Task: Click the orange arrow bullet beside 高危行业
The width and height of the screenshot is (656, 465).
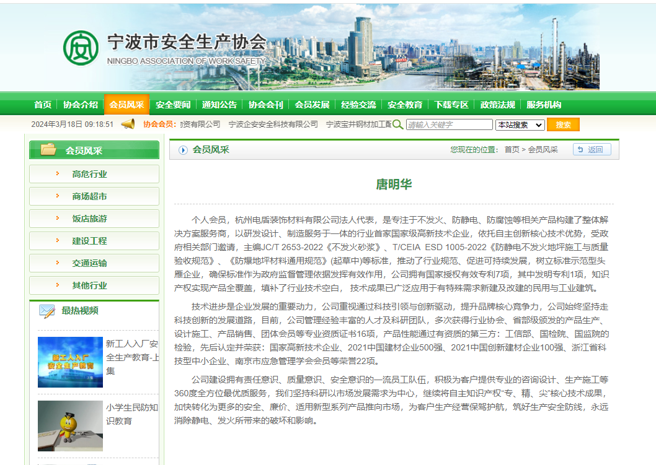Action: pos(58,174)
